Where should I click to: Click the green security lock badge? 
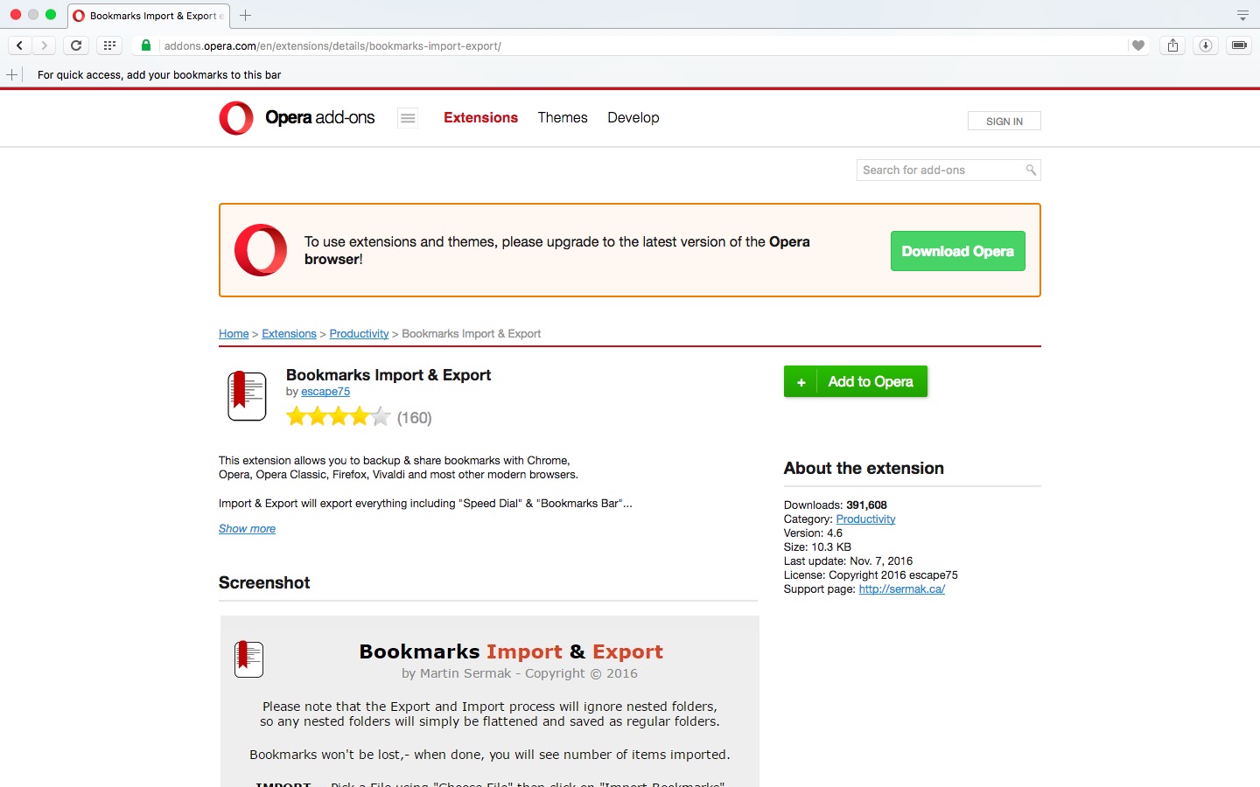145,45
